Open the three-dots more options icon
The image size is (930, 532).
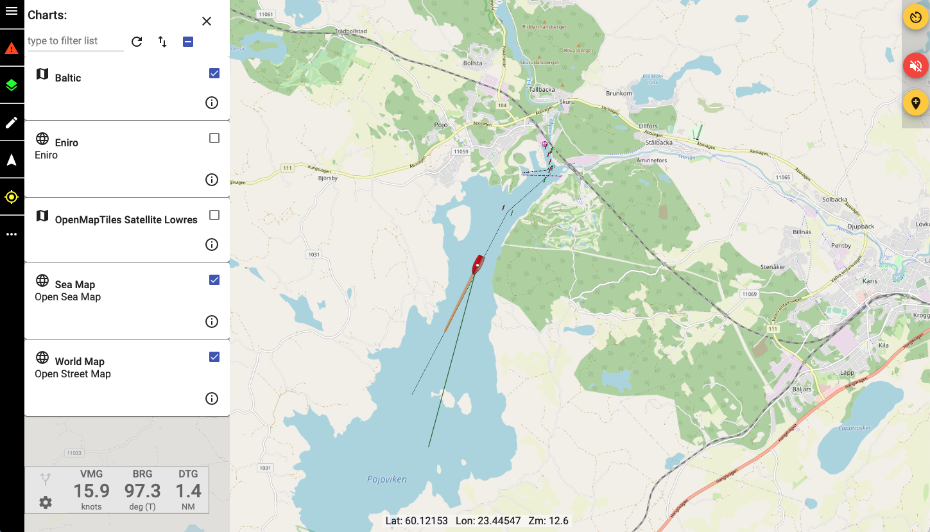(x=12, y=235)
